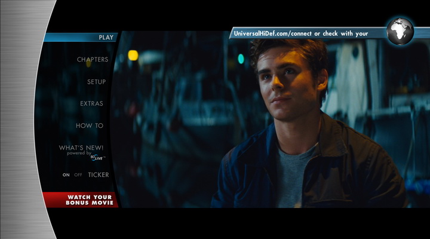
Task: Open the SETUP menu
Action: click(x=96, y=82)
